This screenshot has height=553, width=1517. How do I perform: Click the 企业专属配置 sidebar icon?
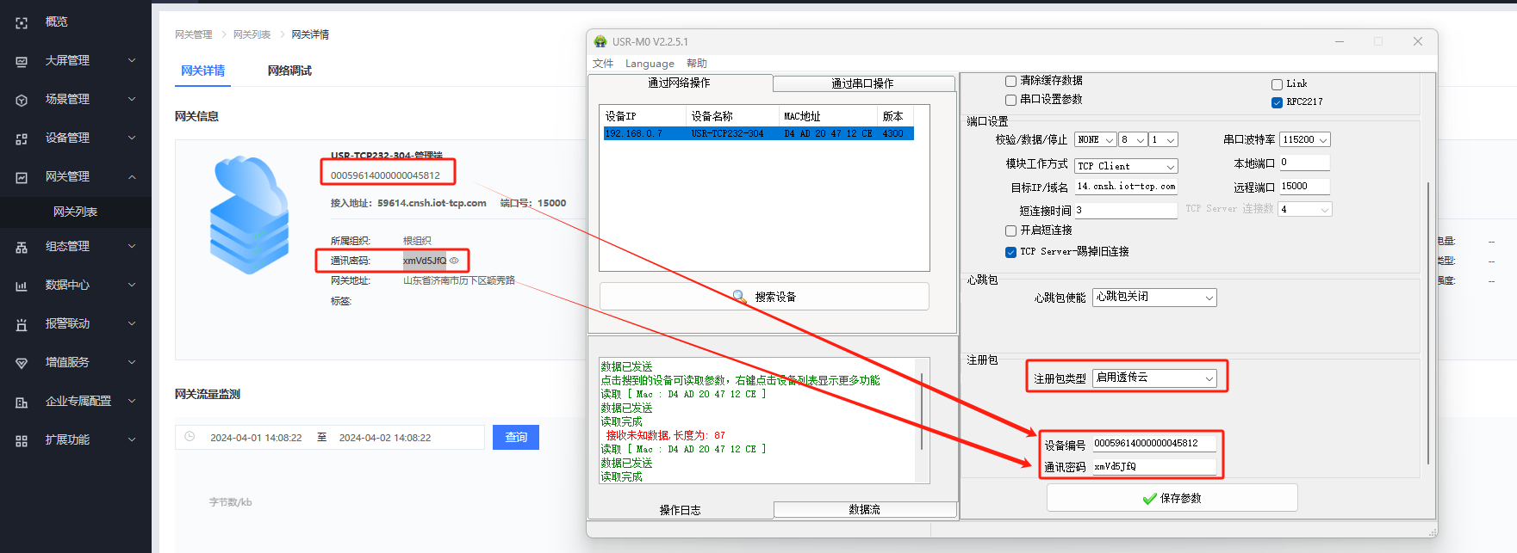[x=22, y=402]
